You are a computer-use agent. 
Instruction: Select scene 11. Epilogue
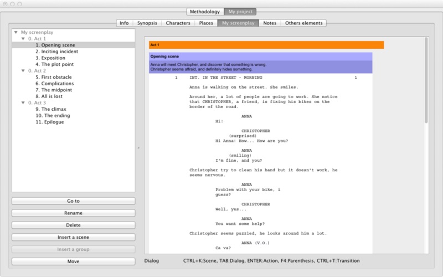50,122
